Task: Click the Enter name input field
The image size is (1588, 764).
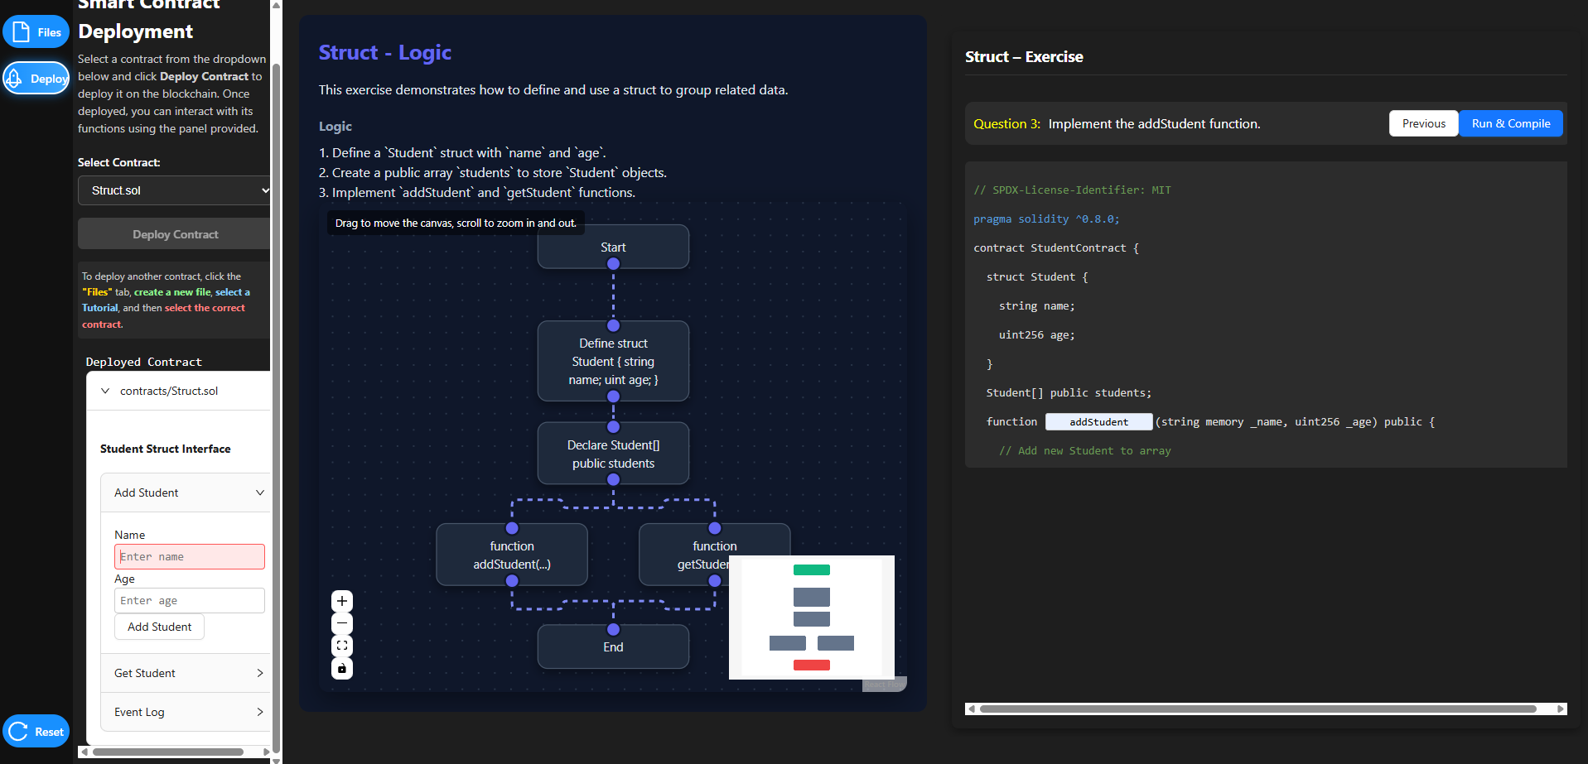Action: click(x=189, y=556)
